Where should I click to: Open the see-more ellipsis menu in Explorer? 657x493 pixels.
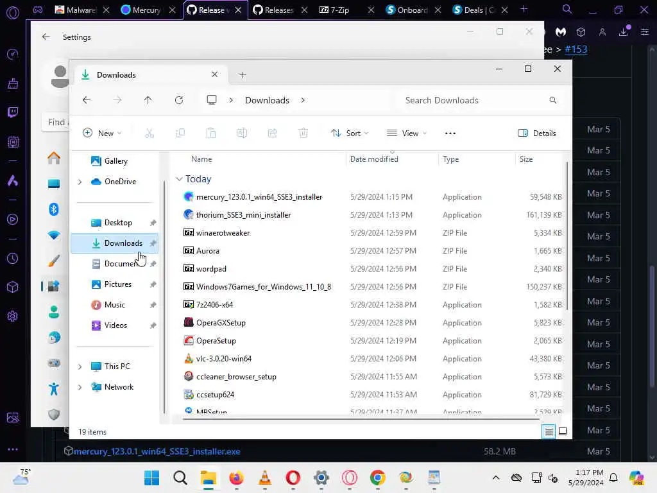[450, 134]
